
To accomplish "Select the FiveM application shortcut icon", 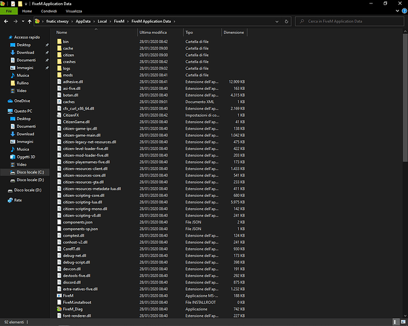I will pos(59,295).
